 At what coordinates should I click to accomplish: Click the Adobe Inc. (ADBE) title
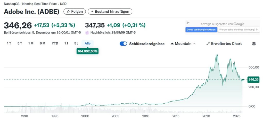(x=32, y=12)
